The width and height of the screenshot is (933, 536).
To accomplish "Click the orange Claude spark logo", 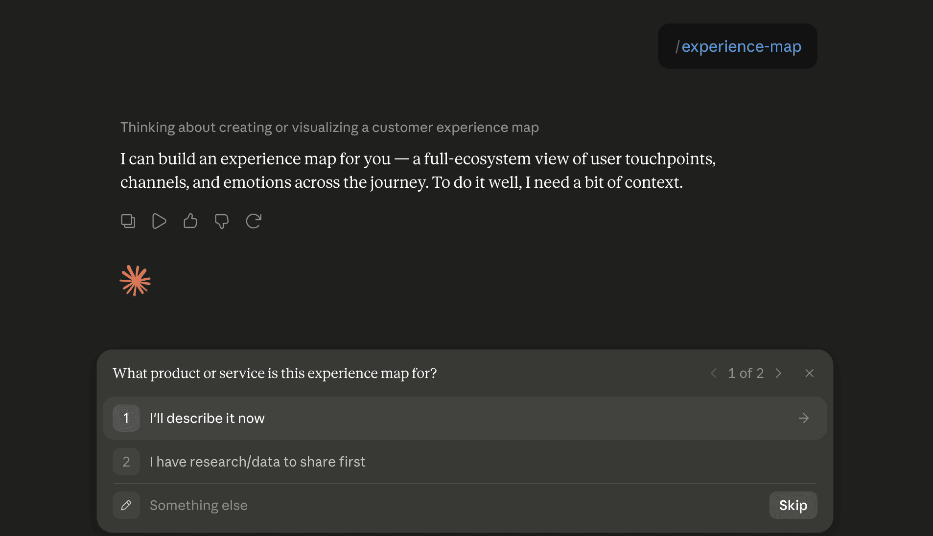I will (x=135, y=281).
